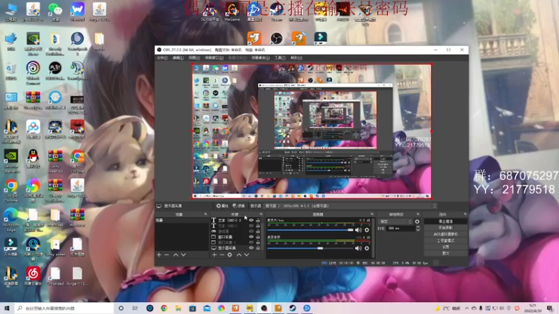Toggle visibility eye for dimmed 文本(GDI+) source
Image resolution: width=559 pixels, height=314 pixels.
click(x=252, y=225)
